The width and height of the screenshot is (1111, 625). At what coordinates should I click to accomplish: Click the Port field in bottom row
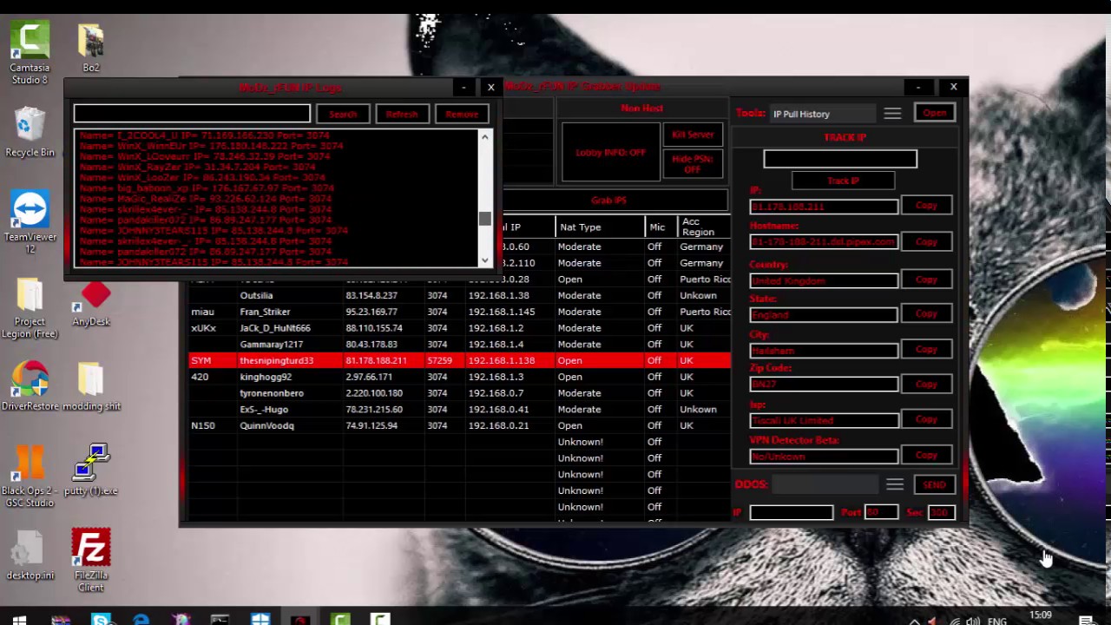click(881, 512)
